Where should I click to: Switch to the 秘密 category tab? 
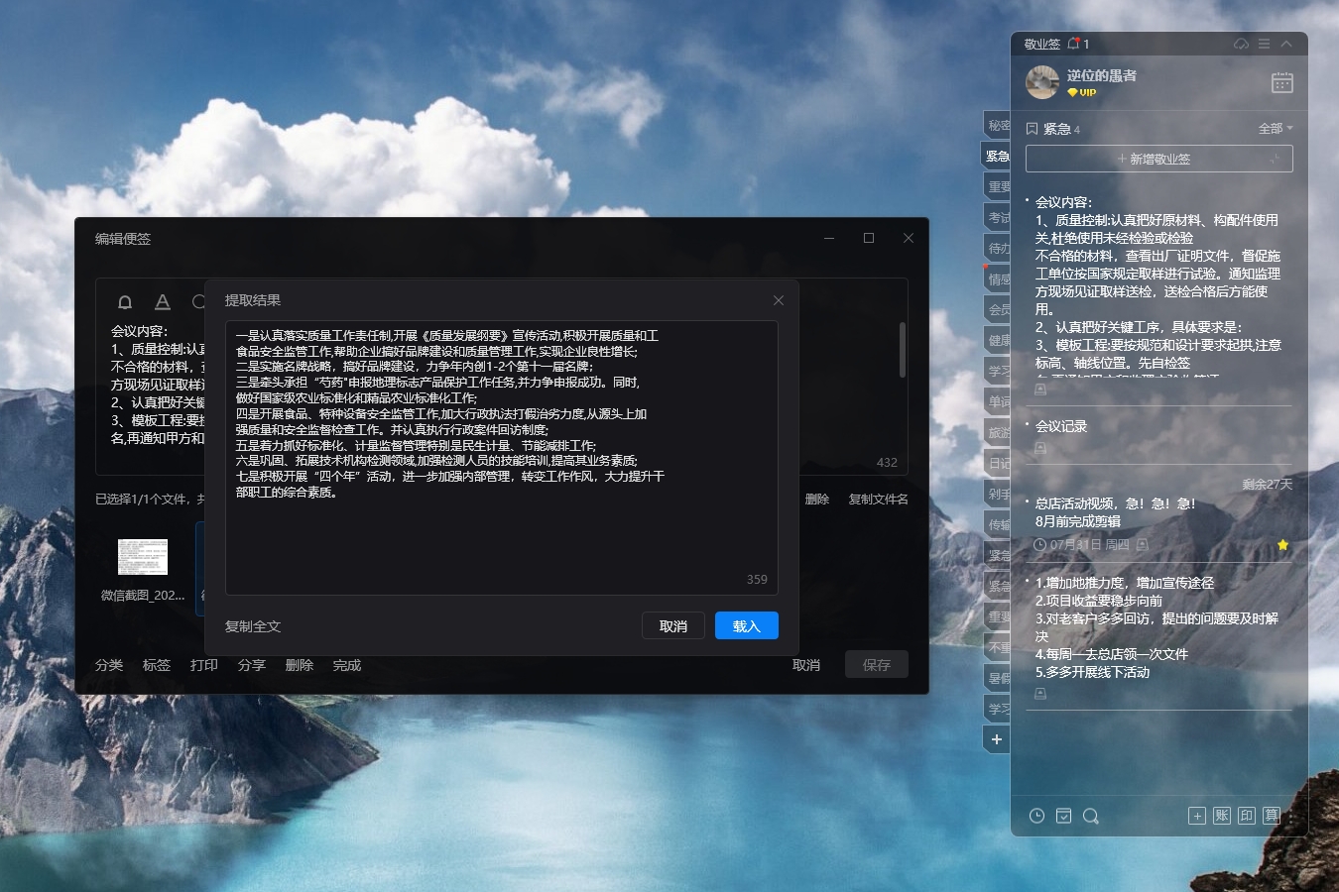tap(998, 125)
